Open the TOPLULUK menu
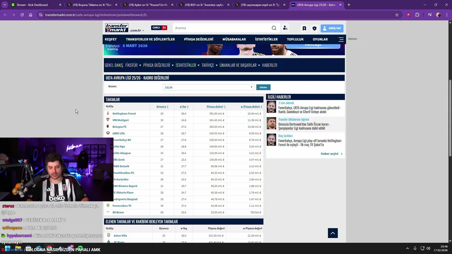This screenshot has height=254, width=452. pos(295,39)
